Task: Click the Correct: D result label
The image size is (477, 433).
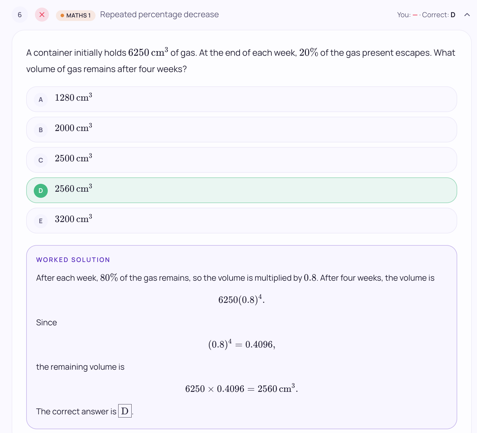Action: coord(439,15)
